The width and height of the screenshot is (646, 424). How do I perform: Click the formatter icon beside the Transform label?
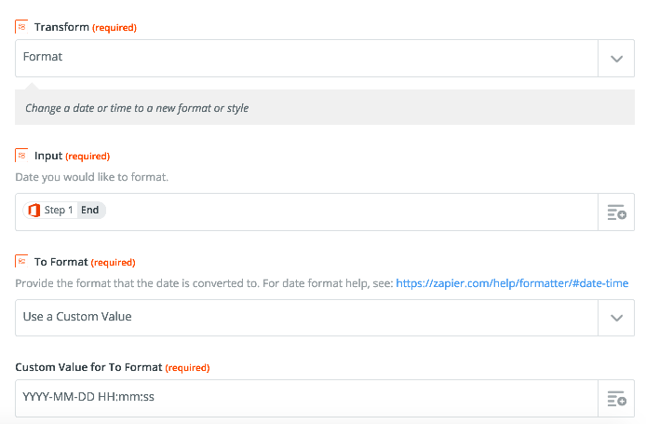point(21,27)
